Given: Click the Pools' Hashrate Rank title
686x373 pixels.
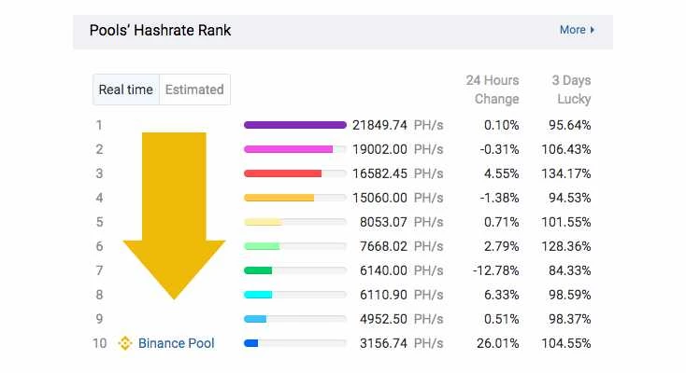Looking at the screenshot, I should tap(160, 30).
